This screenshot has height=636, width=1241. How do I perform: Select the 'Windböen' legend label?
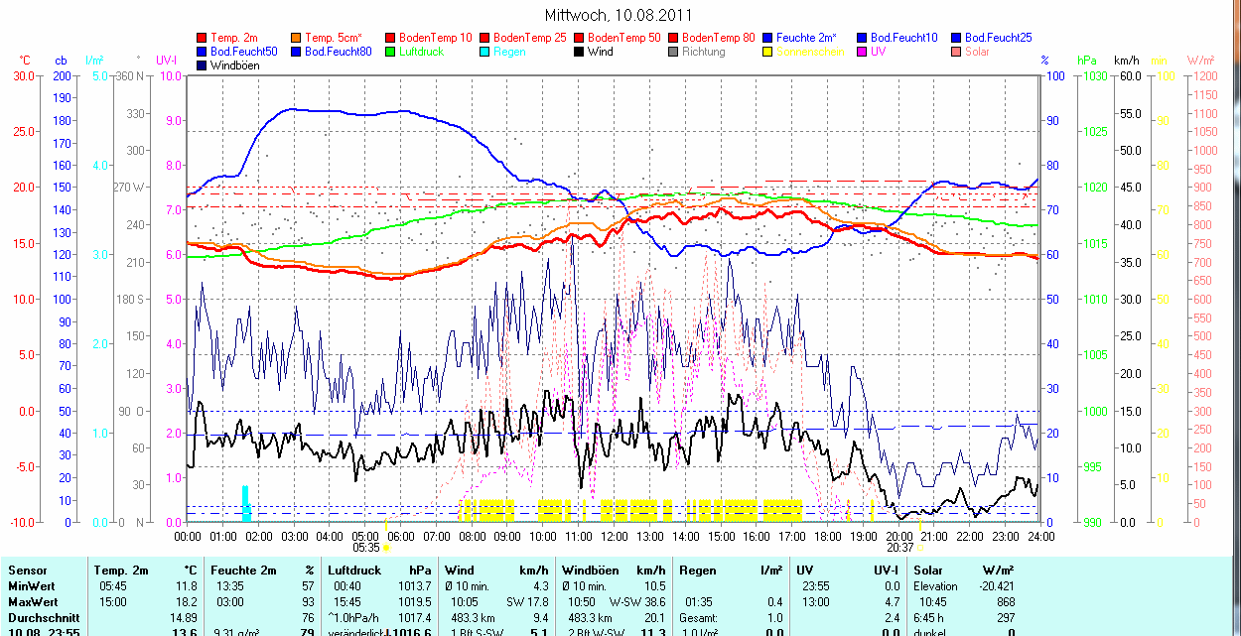(234, 65)
